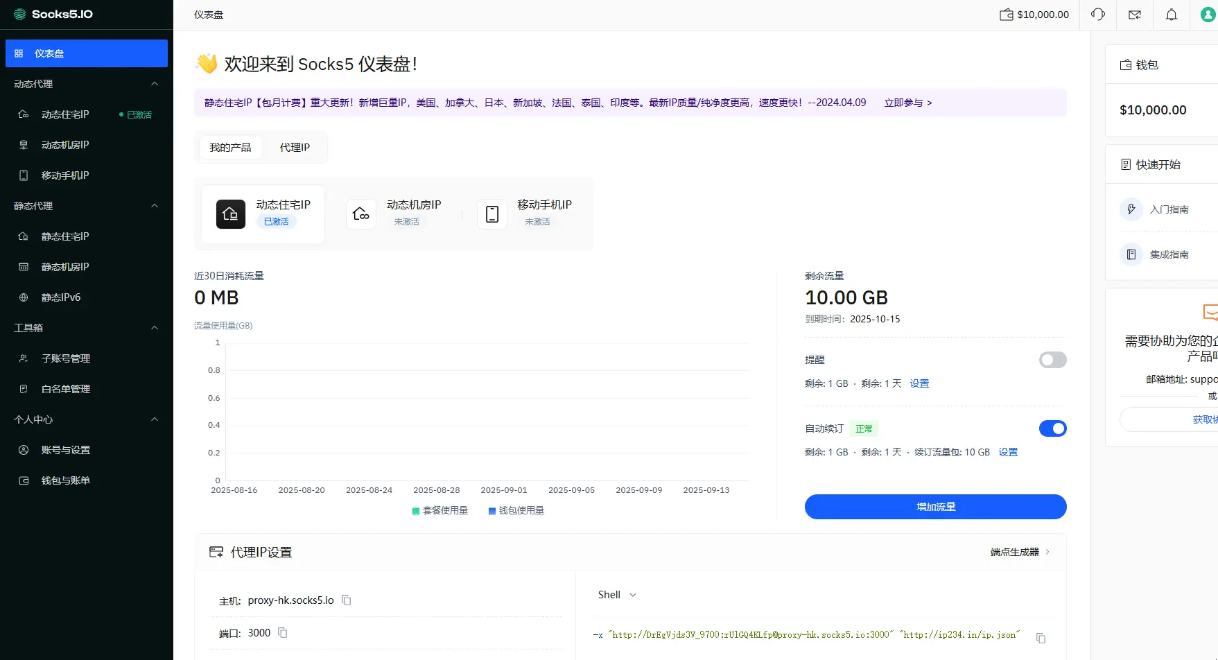This screenshot has width=1218, height=660.
Task: Open the Shell language dropdown
Action: click(x=617, y=595)
